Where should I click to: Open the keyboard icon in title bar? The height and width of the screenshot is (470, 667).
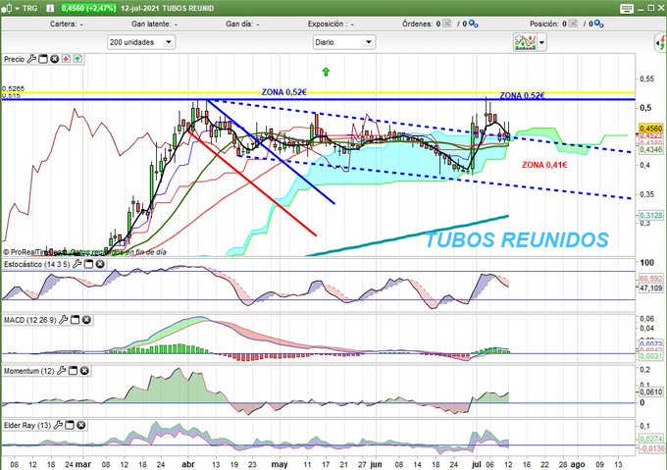coord(627,9)
